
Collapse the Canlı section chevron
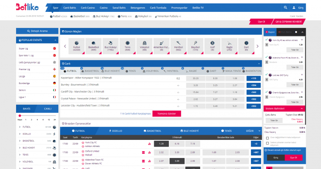click(x=259, y=64)
